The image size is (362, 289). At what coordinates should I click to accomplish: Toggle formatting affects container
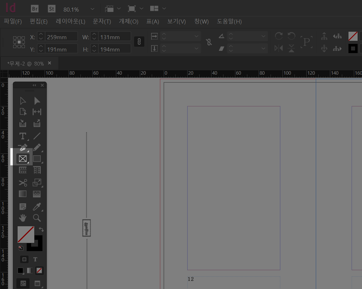pyautogui.click(x=24, y=259)
